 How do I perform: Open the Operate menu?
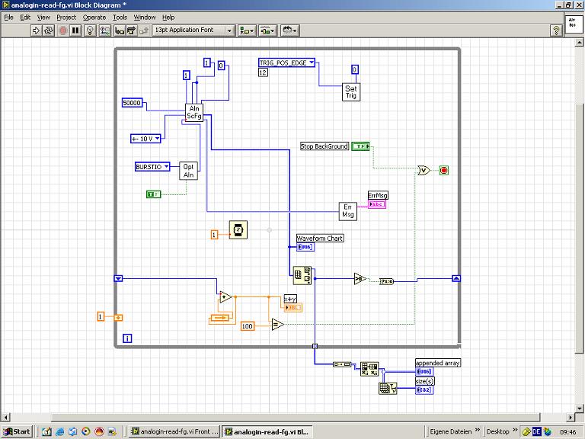point(94,17)
